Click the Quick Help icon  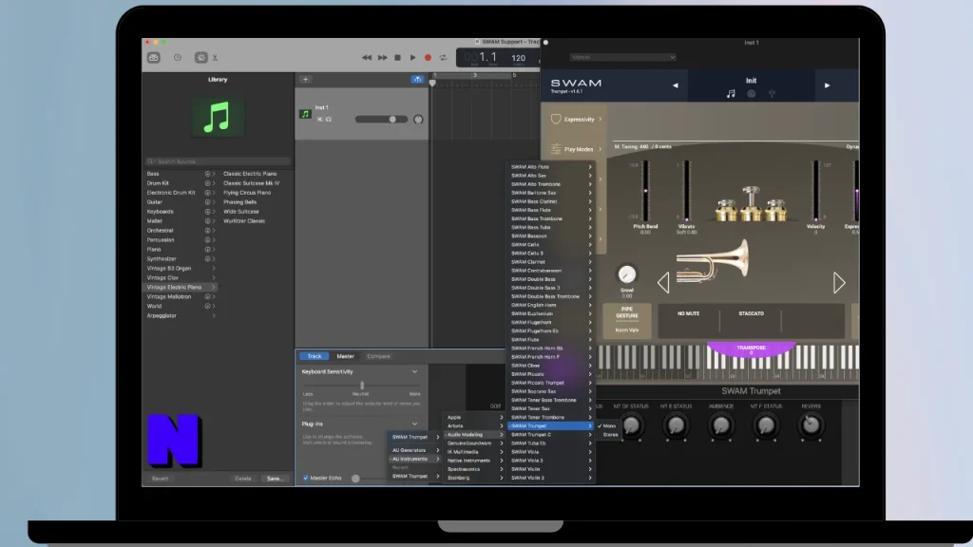tap(178, 58)
